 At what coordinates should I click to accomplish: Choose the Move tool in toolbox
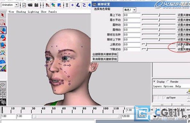[3, 30]
